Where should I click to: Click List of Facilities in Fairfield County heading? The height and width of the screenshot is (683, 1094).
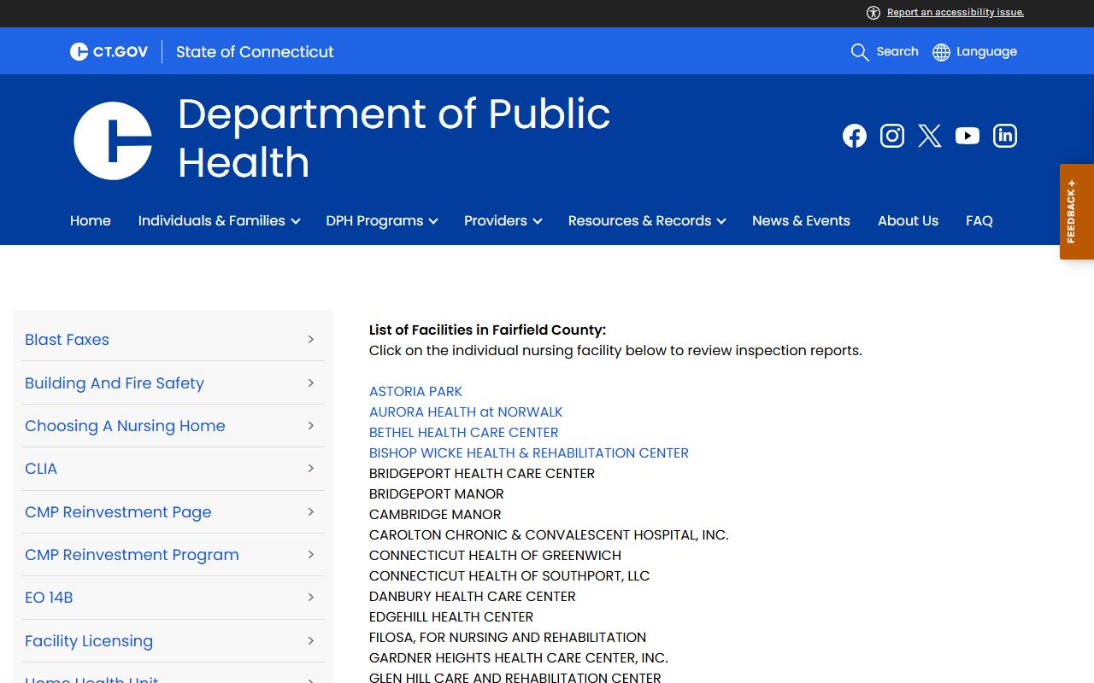487,330
